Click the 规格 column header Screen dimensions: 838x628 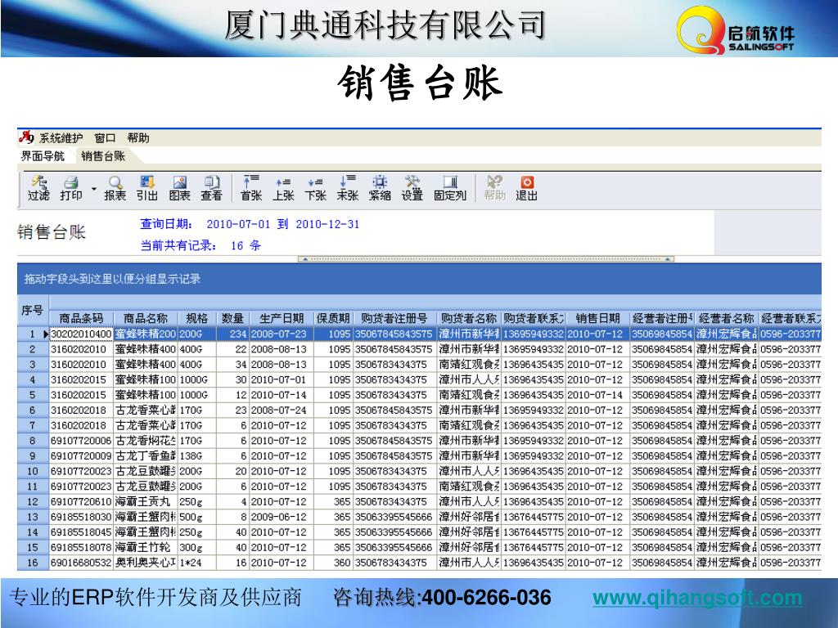click(x=196, y=318)
